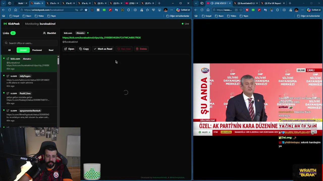
Task: Open profile avatar in left browser
Action: point(166,10)
